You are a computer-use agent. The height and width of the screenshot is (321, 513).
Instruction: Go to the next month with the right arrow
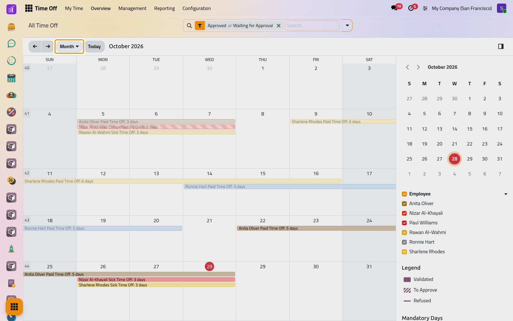pyautogui.click(x=48, y=47)
